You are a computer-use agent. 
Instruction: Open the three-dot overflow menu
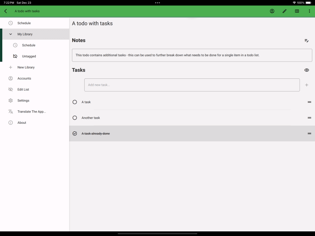click(x=309, y=11)
